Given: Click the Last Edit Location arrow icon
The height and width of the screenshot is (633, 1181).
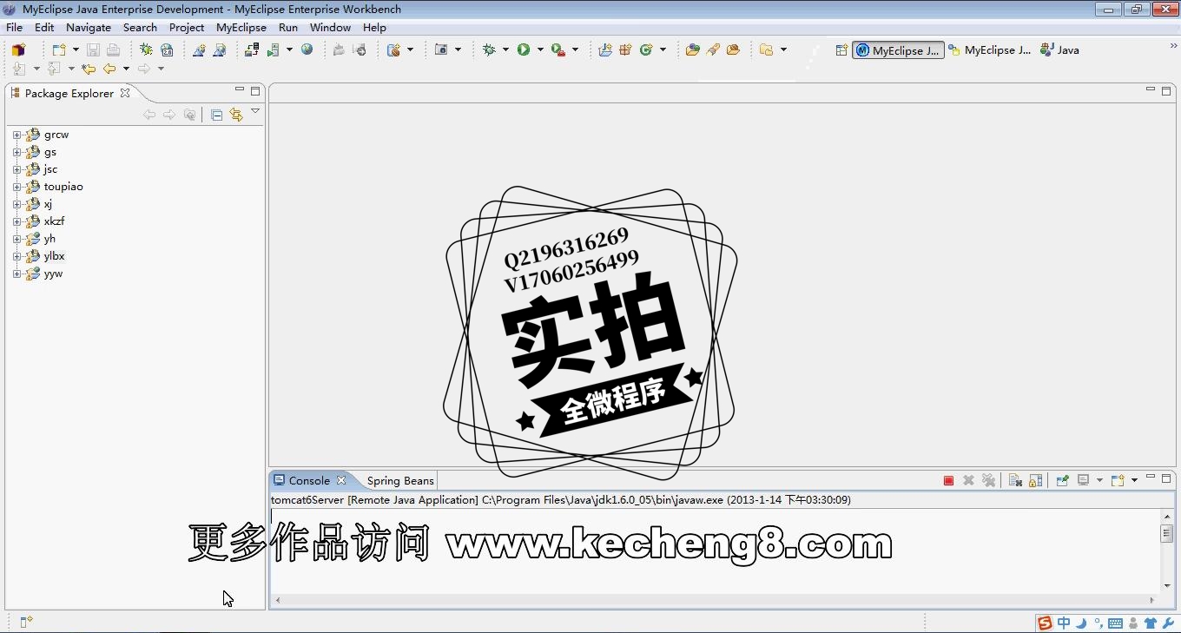Looking at the screenshot, I should [89, 69].
